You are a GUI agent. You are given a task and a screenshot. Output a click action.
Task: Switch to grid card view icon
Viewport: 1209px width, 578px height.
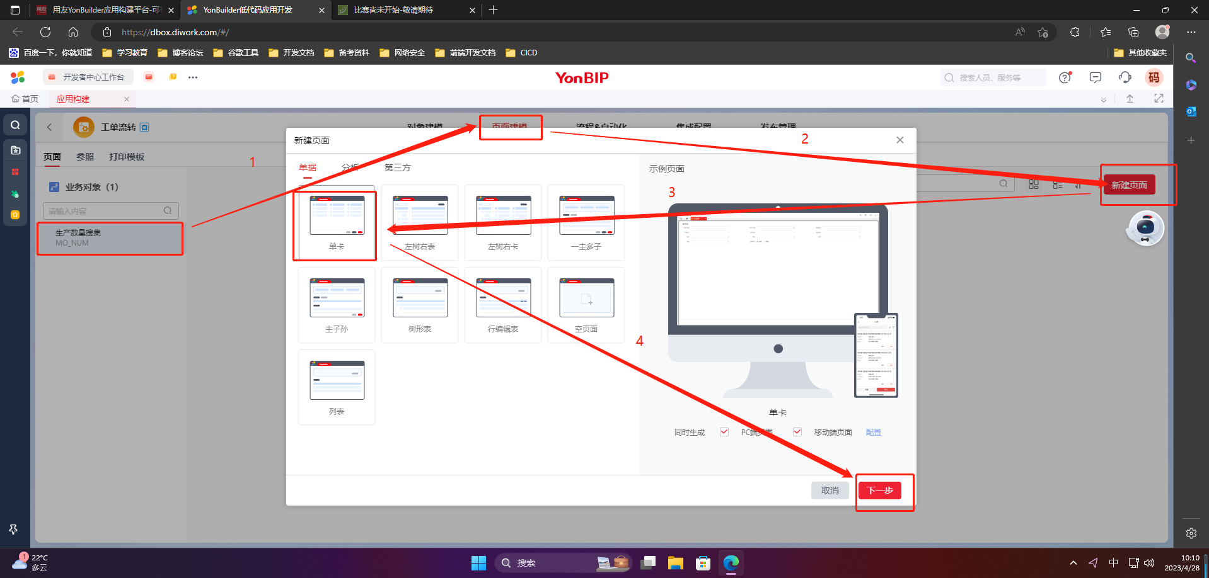point(1034,184)
